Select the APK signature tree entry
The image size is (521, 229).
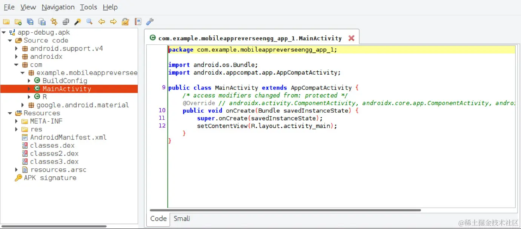click(50, 178)
